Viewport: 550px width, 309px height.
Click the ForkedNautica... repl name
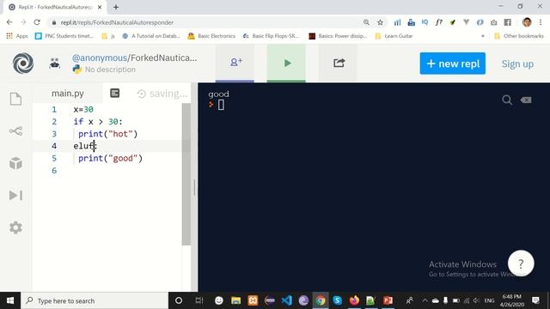164,58
